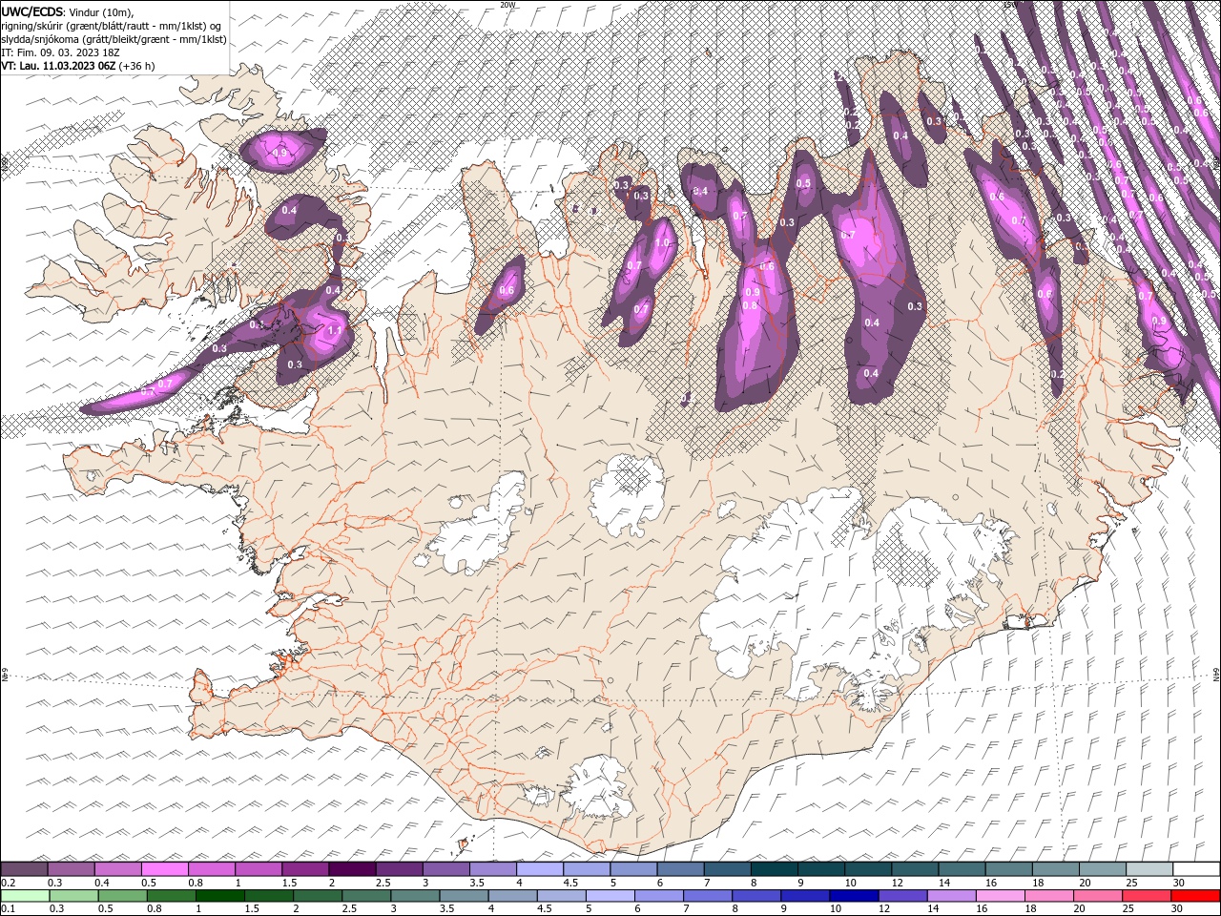
Task: Click the 'UWC/ECDS: Vindur (10m),' title line
Action: click(68, 11)
